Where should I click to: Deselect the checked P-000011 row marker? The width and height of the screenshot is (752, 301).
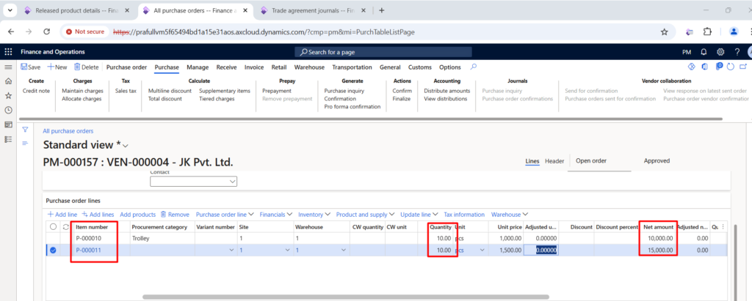53,250
